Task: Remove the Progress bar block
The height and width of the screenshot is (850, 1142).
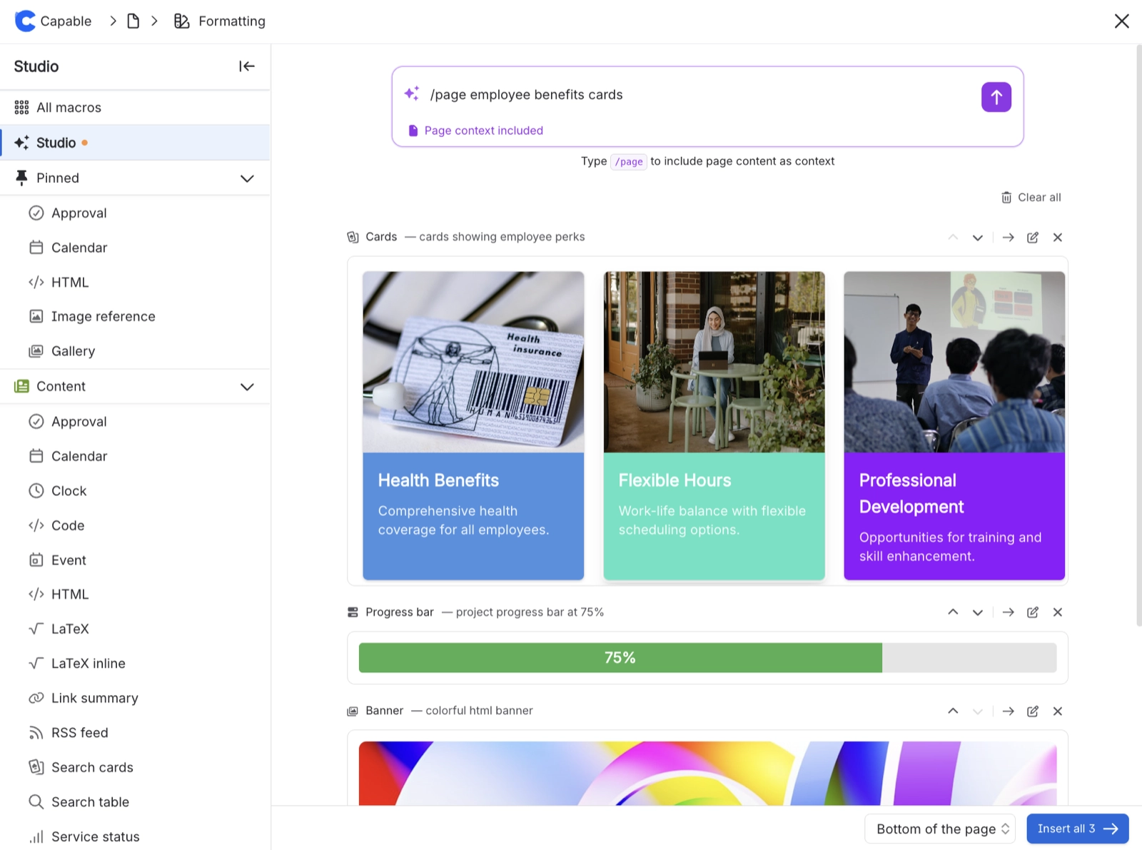Action: [1058, 612]
